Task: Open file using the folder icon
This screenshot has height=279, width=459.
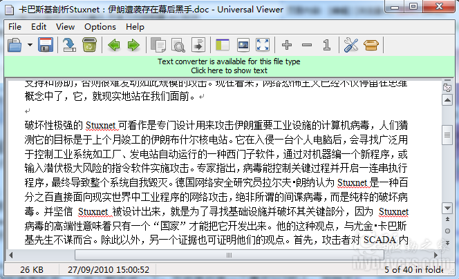Action: tap(15, 45)
